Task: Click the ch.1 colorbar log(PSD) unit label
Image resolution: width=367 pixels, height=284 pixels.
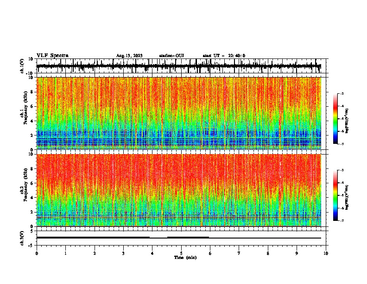Action: (x=347, y=121)
